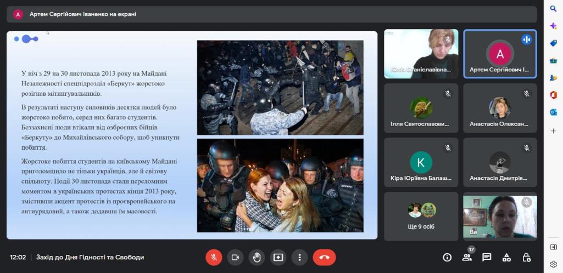This screenshot has height=273, width=563.
Task: Show the participants list with 17 people
Action: tap(467, 257)
